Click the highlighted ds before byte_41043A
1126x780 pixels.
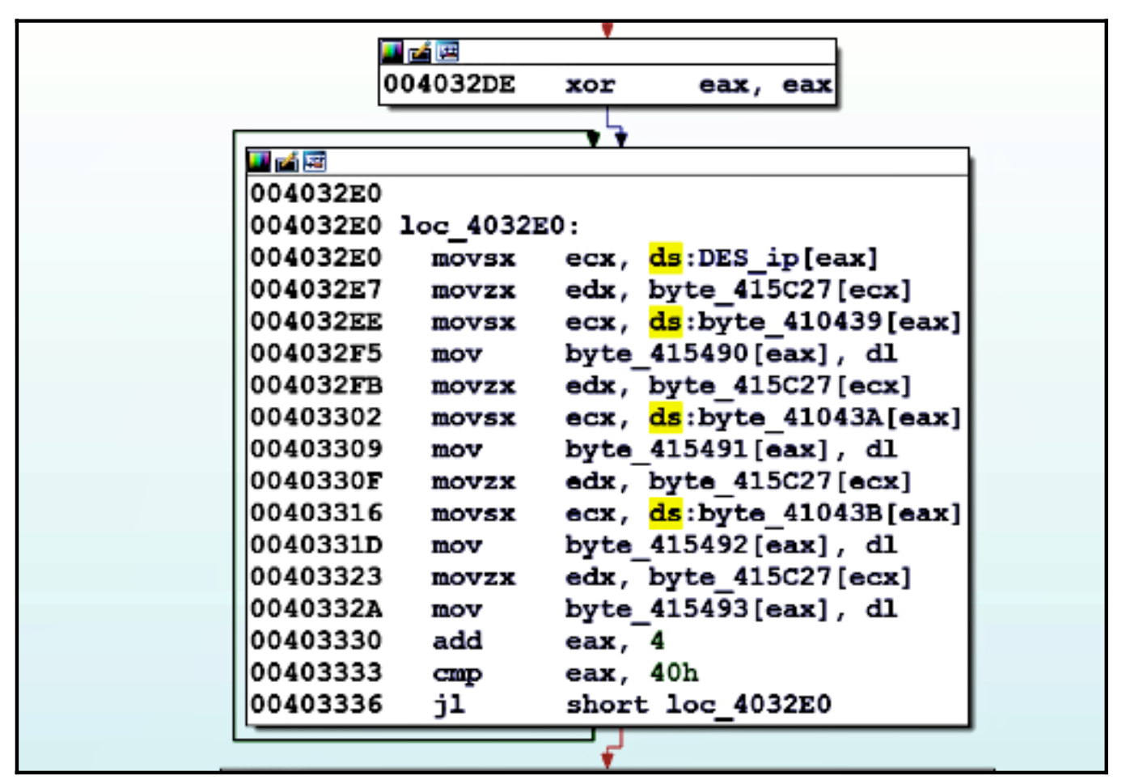coord(665,418)
